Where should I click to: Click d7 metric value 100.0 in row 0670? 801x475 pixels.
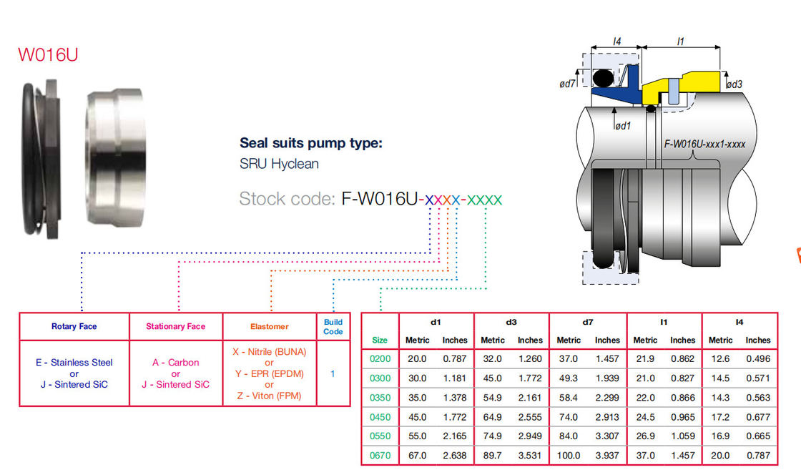(568, 456)
